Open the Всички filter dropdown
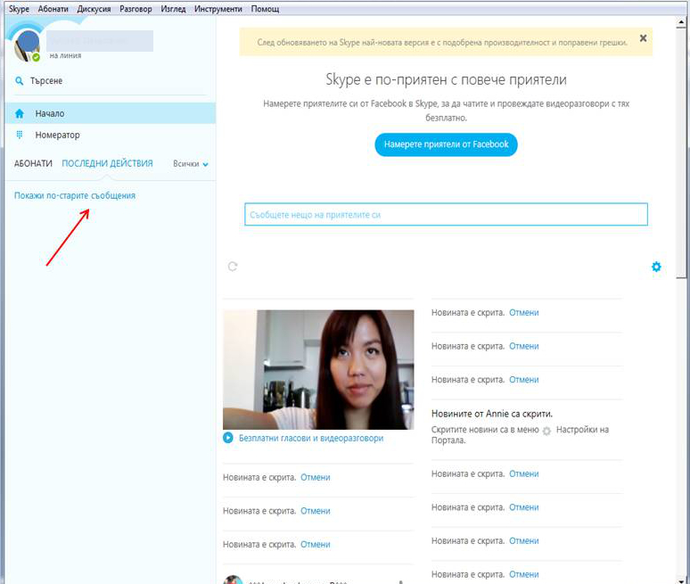 [191, 164]
